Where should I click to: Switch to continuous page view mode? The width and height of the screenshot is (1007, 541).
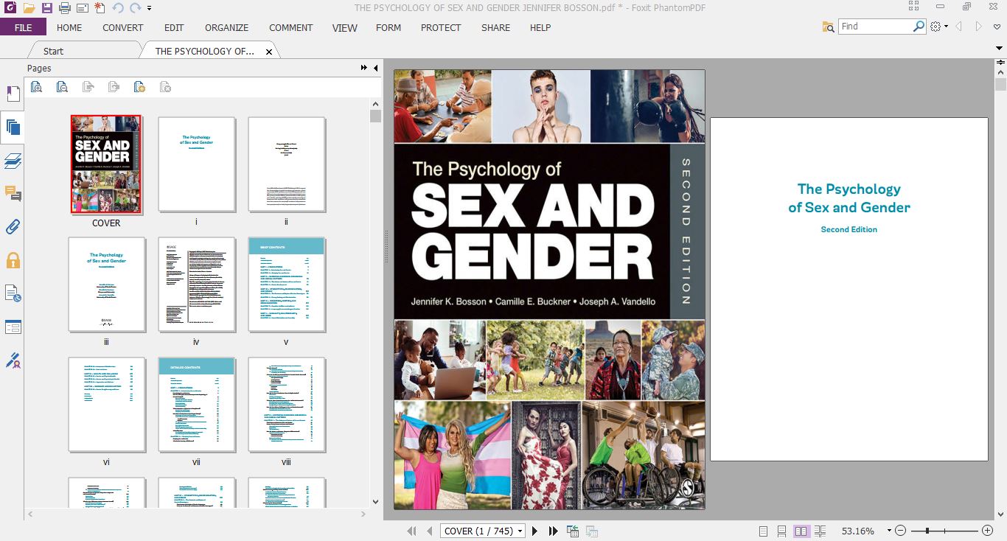coord(782,531)
